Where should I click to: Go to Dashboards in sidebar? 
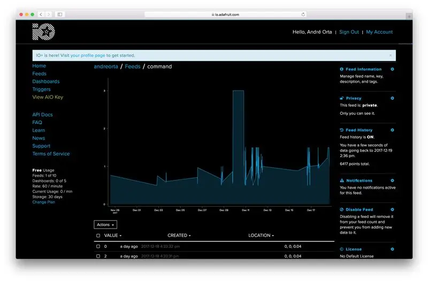(x=46, y=82)
